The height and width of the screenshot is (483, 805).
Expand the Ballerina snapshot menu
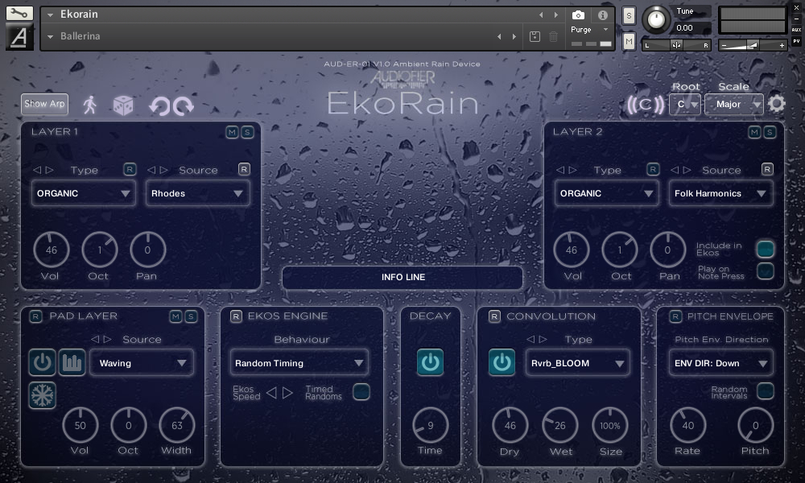click(50, 36)
